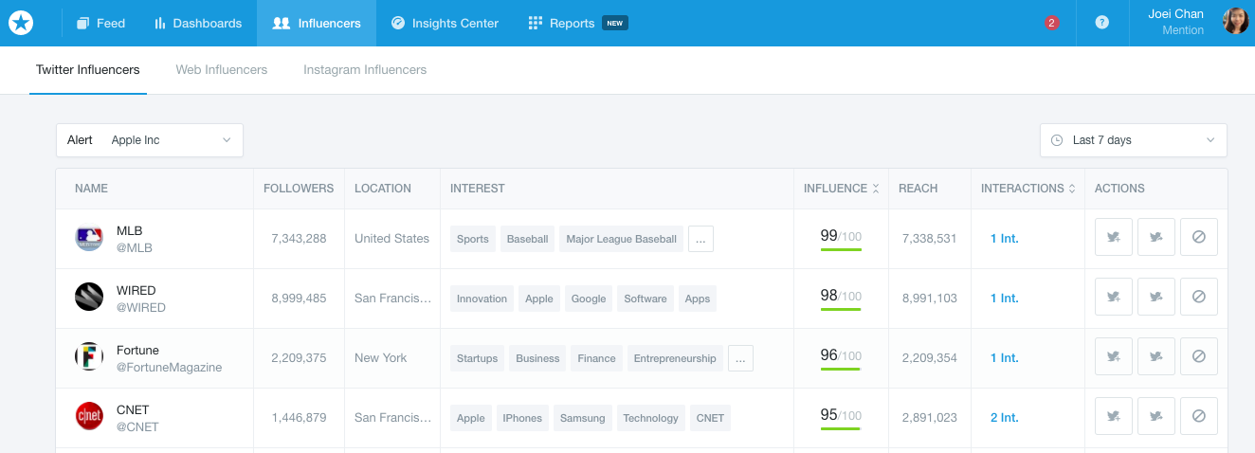Select the Influencers nav item
Viewport: 1255px width, 453px height.
pyautogui.click(x=317, y=23)
